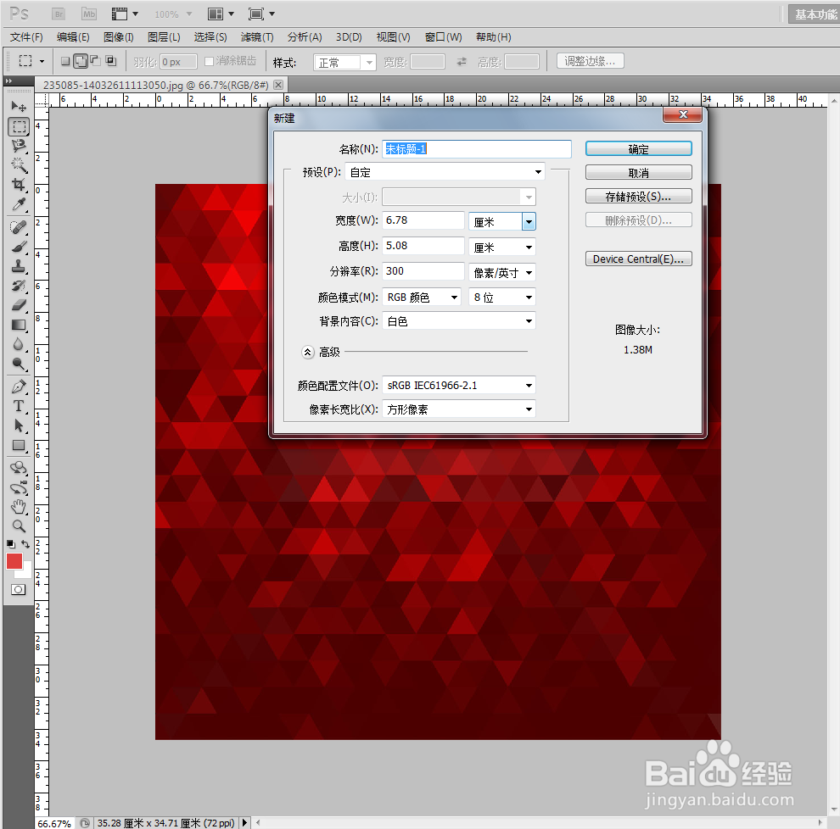Select the Type tool
Viewport: 840px width, 829px height.
point(19,406)
